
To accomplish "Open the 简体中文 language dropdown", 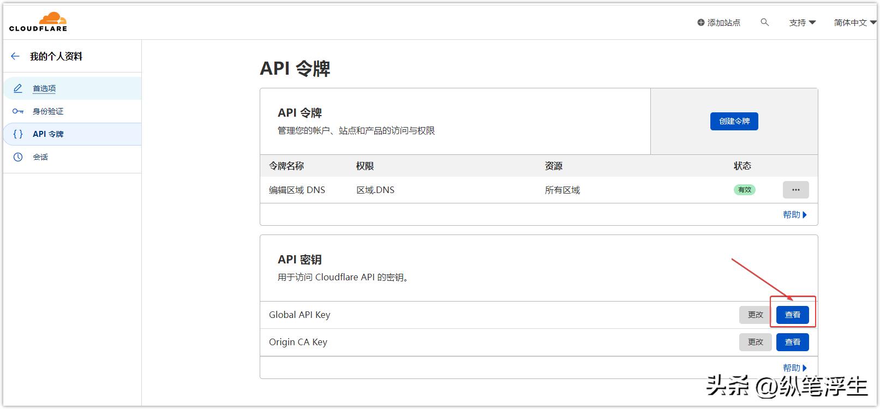I will (855, 22).
